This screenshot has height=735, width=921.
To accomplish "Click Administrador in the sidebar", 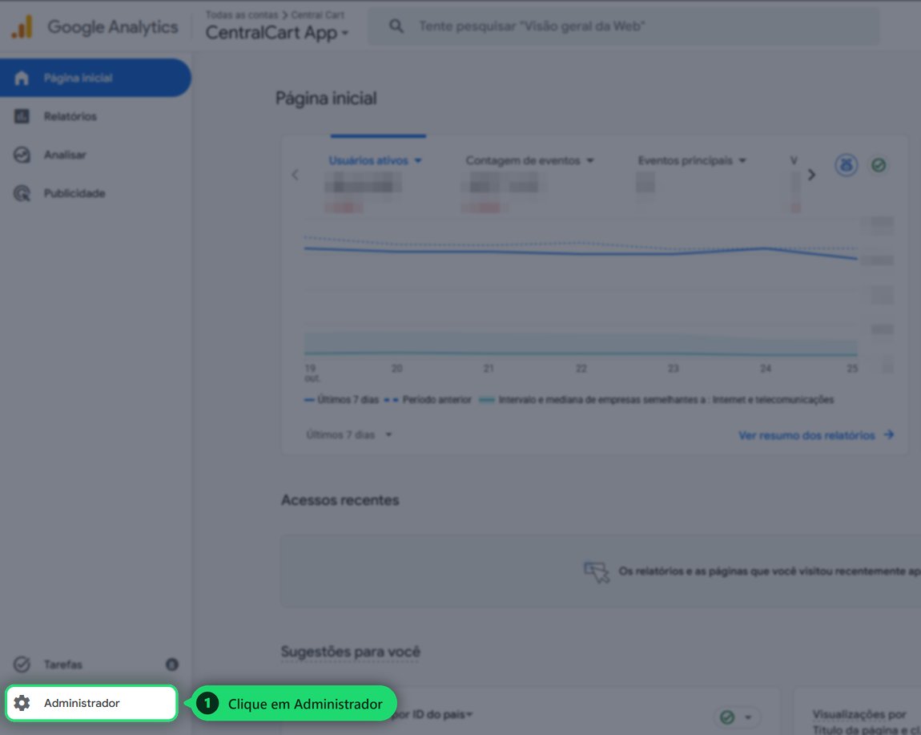I will coord(91,703).
